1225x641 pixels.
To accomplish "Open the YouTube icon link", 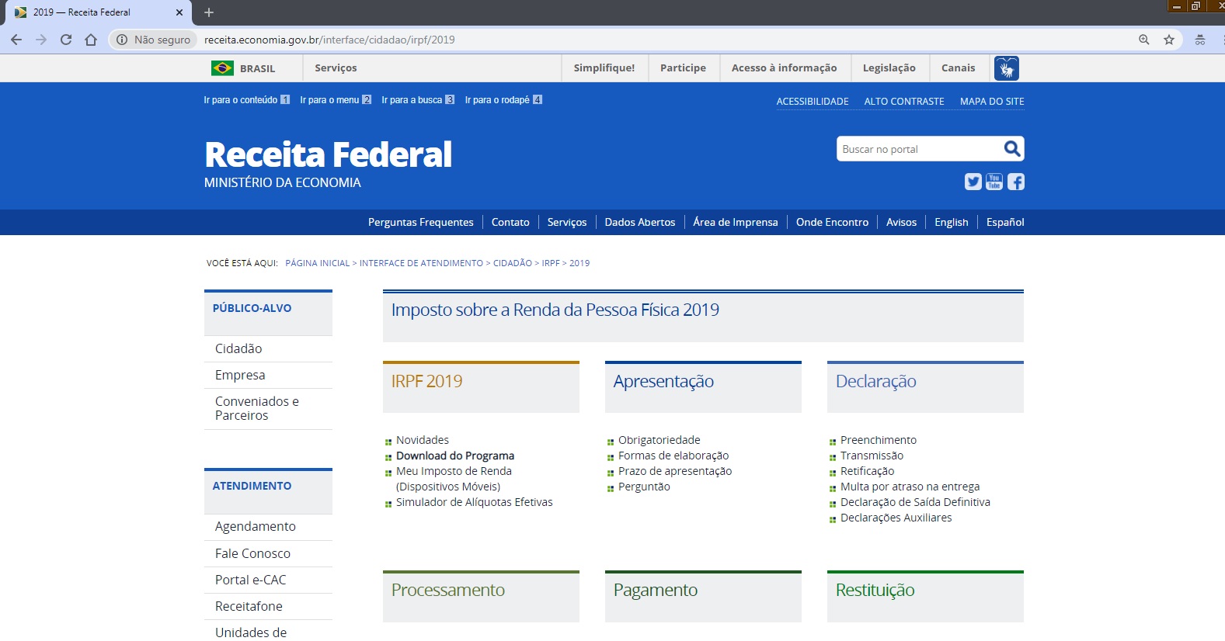I will pos(994,182).
